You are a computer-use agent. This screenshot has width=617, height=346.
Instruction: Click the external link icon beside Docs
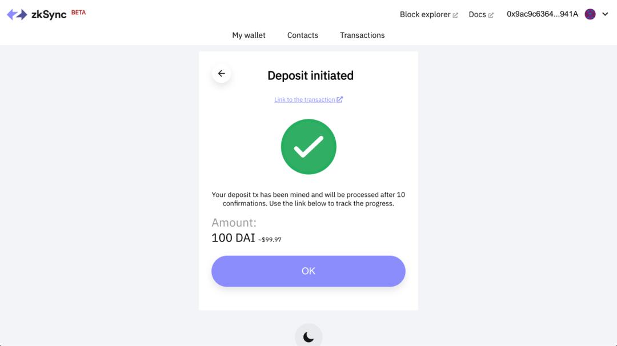tap(491, 15)
